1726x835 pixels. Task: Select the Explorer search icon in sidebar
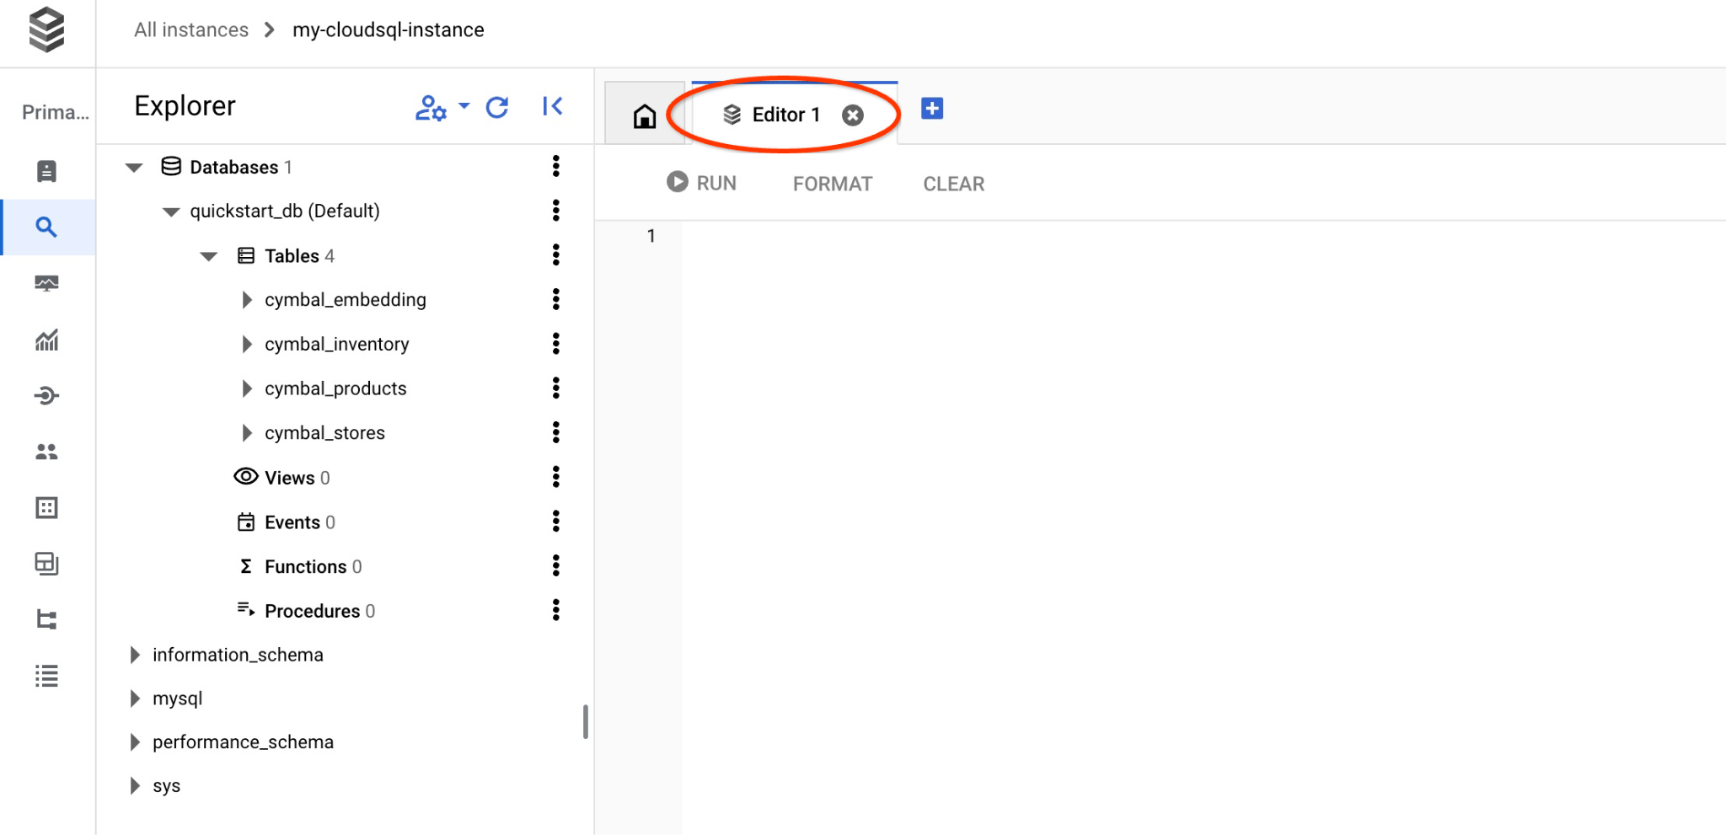pos(47,227)
